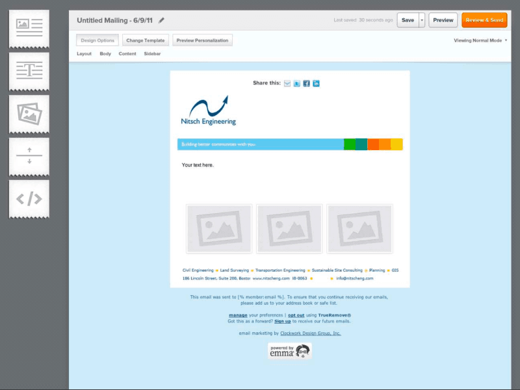Click the Review & Send button
Image resolution: width=520 pixels, height=390 pixels.
pos(485,20)
